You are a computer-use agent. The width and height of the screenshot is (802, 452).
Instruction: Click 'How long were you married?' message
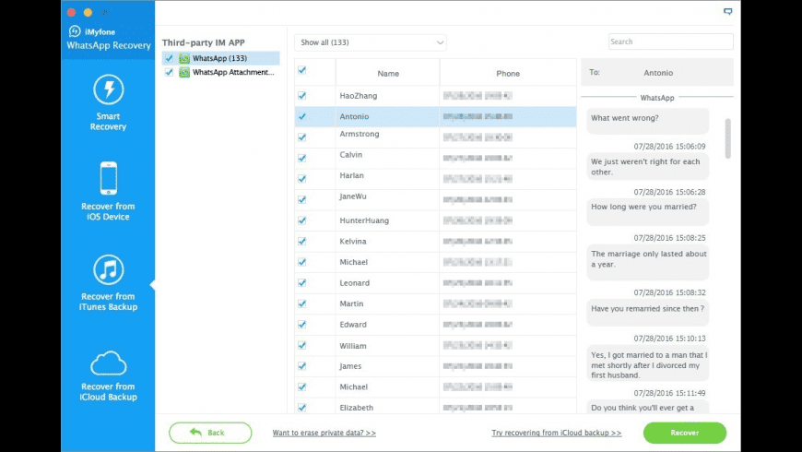647,211
